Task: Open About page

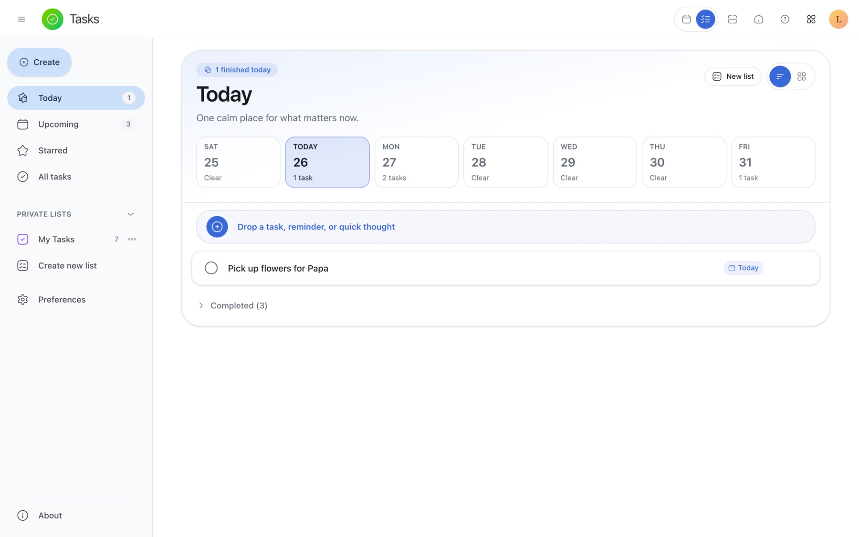Action: (76, 516)
